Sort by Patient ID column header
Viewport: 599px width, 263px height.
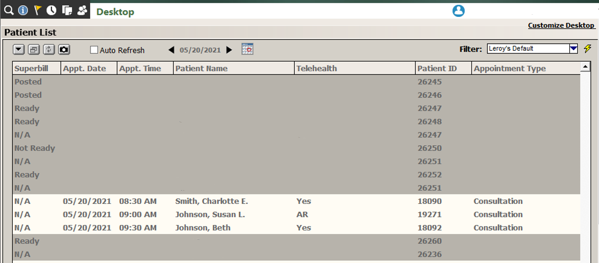[x=443, y=69]
